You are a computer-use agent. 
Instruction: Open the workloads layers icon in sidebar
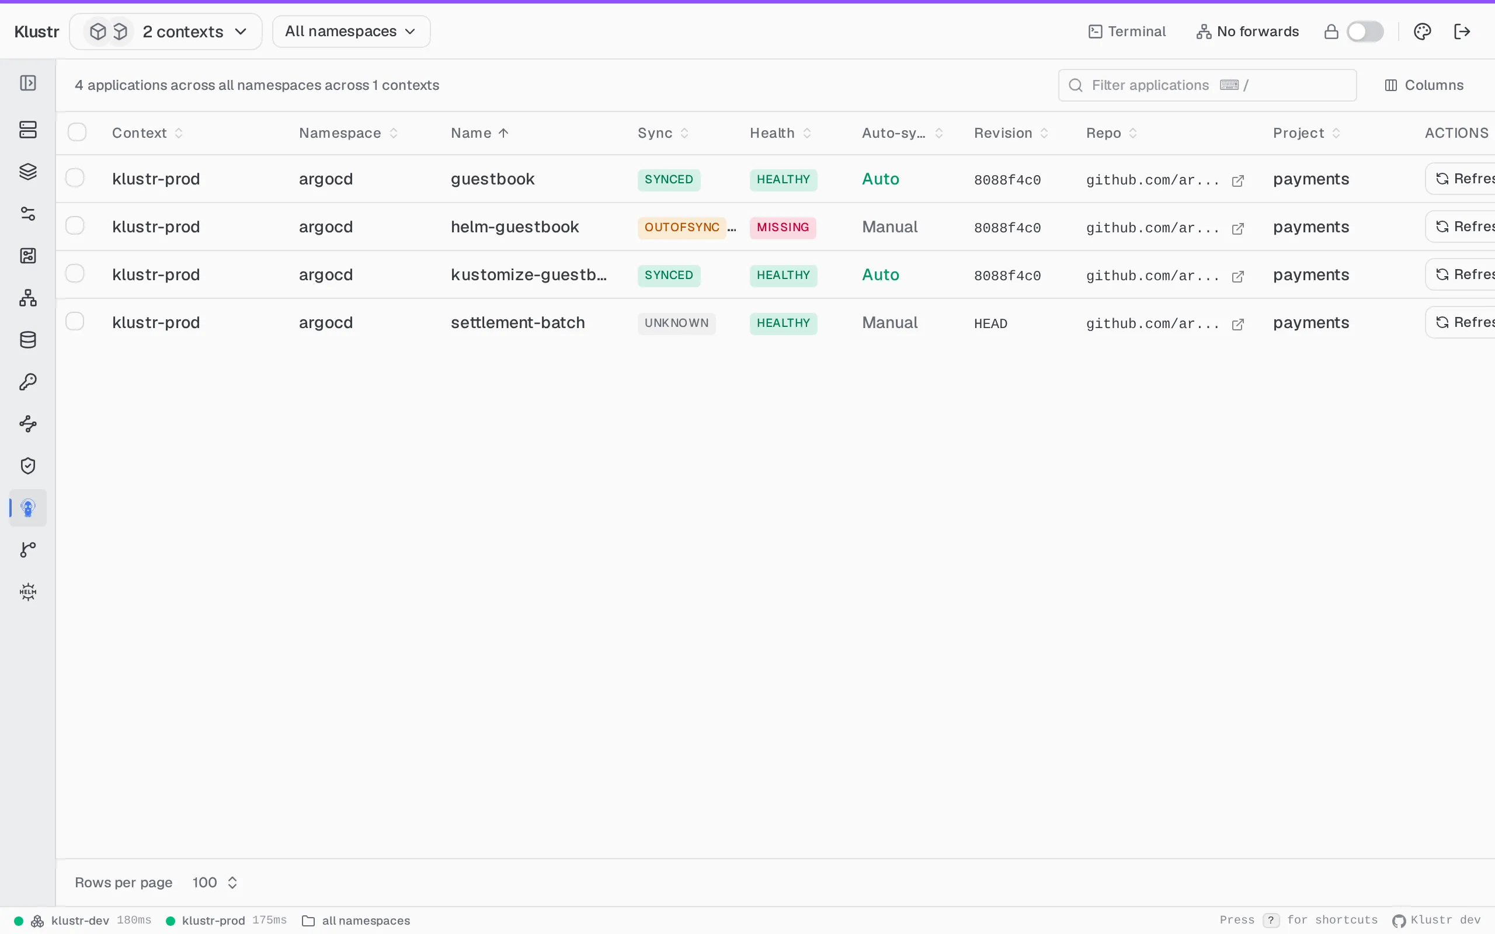(28, 172)
